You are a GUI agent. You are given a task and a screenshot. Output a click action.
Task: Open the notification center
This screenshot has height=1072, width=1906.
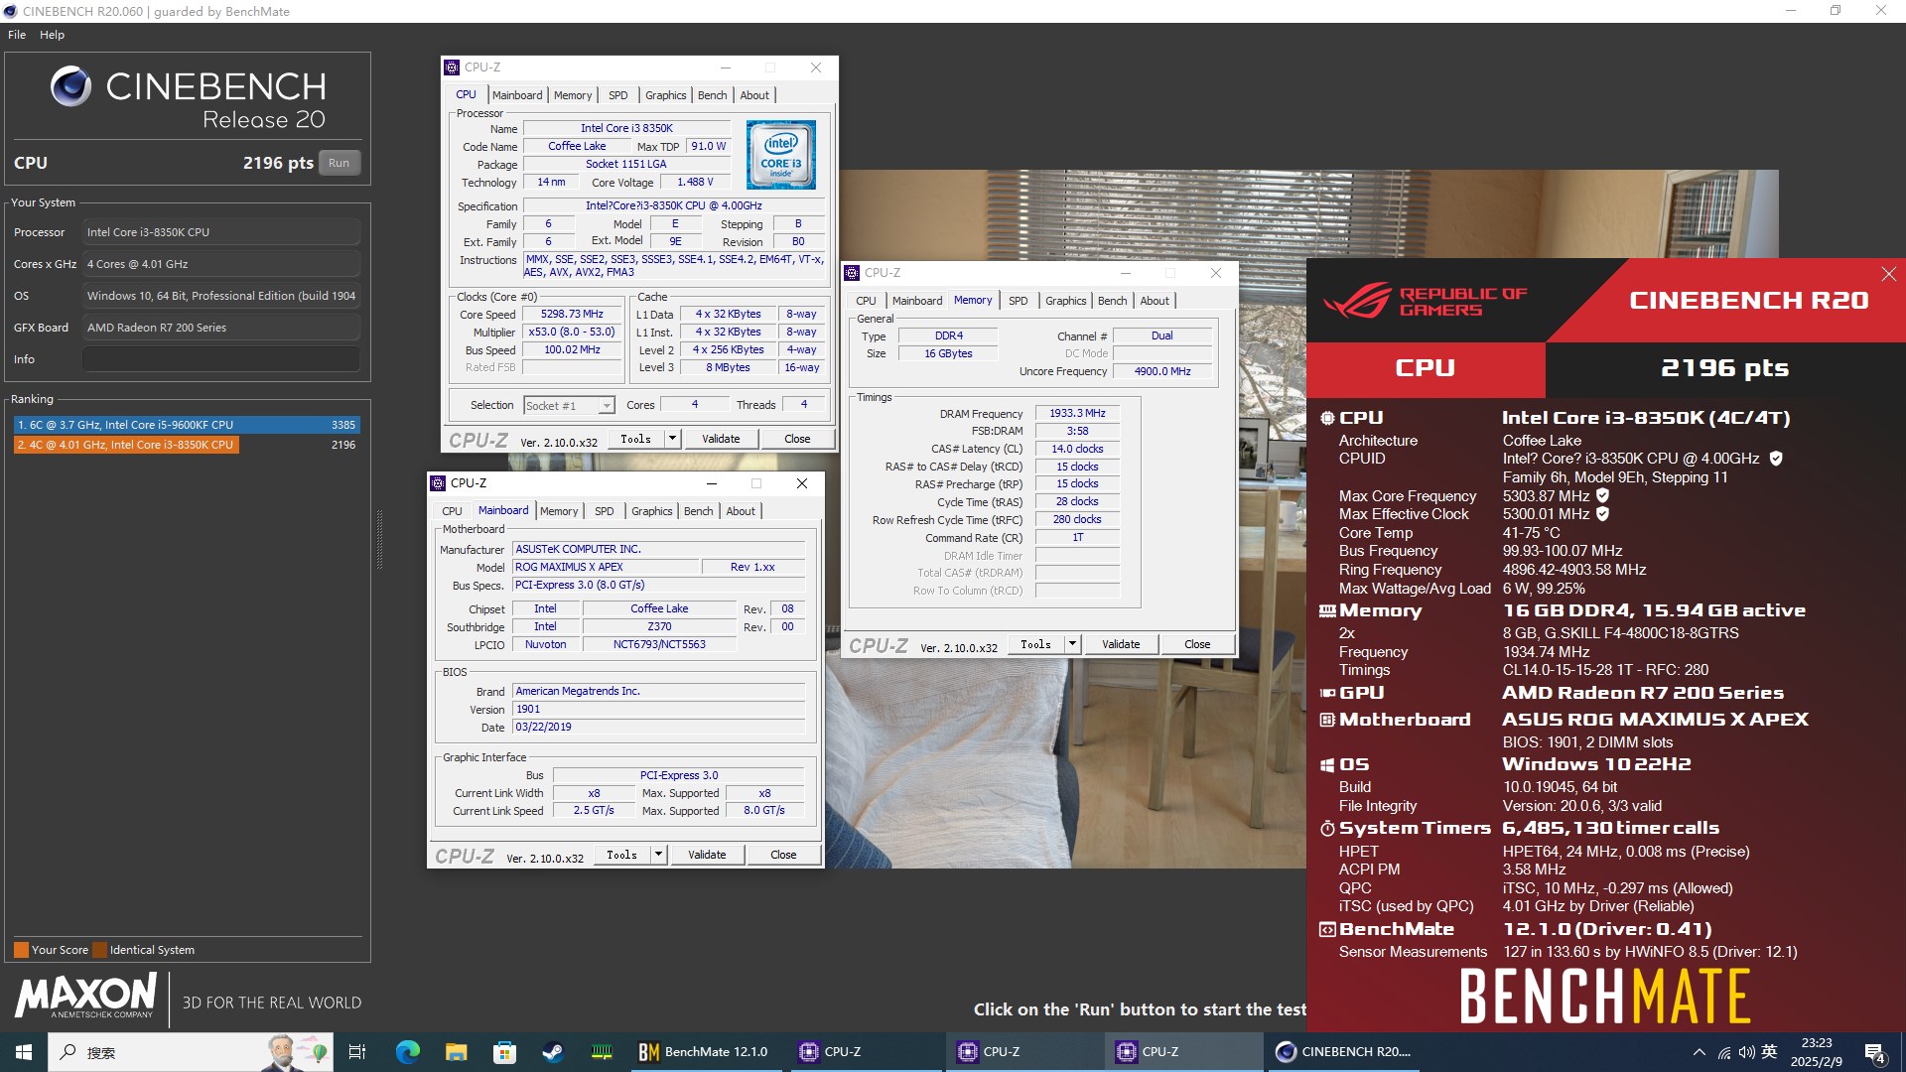tap(1874, 1052)
